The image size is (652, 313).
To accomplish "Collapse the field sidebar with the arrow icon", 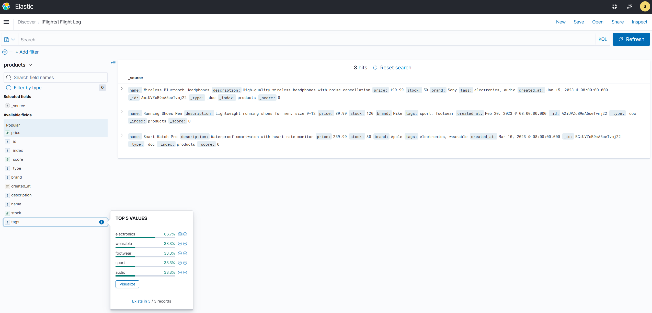I will coord(113,63).
